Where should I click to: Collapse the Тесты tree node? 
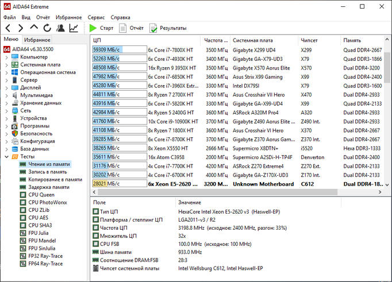[x=7, y=157]
